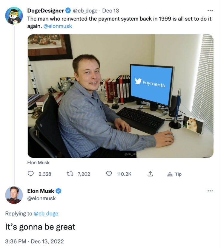The height and width of the screenshot is (248, 221).
Task: Click the Elon Musk display name in reply
Action: point(41,191)
